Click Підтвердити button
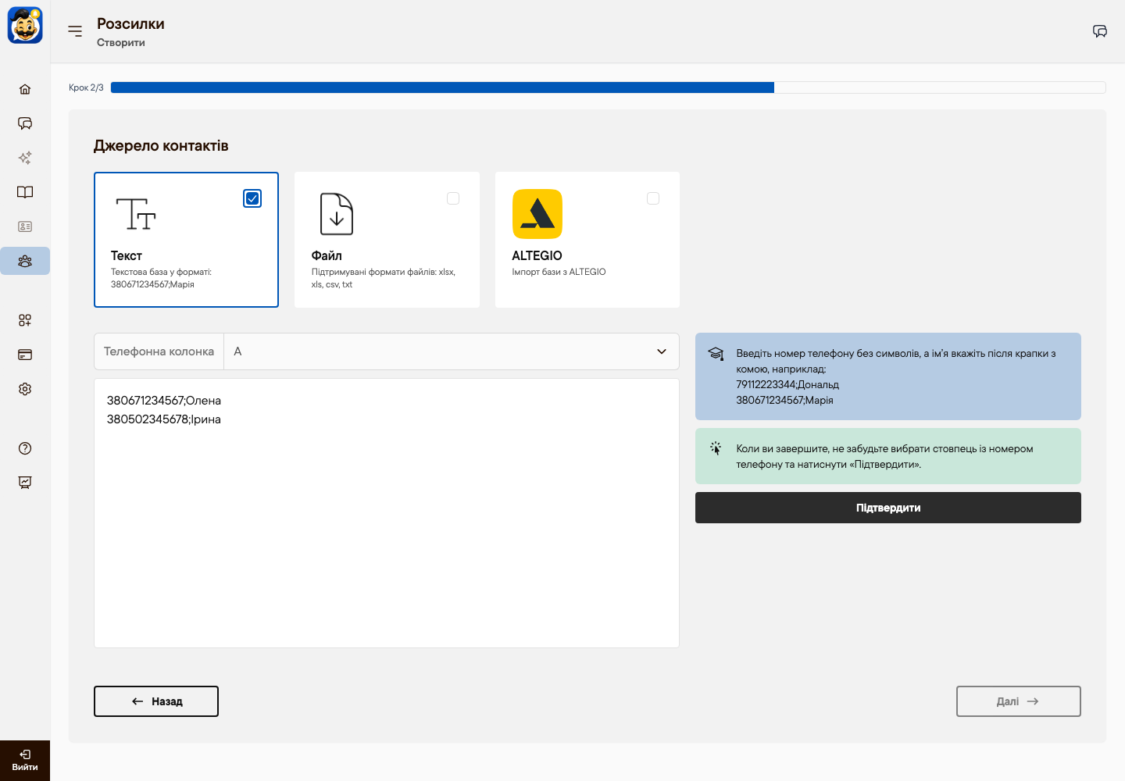 tap(888, 508)
